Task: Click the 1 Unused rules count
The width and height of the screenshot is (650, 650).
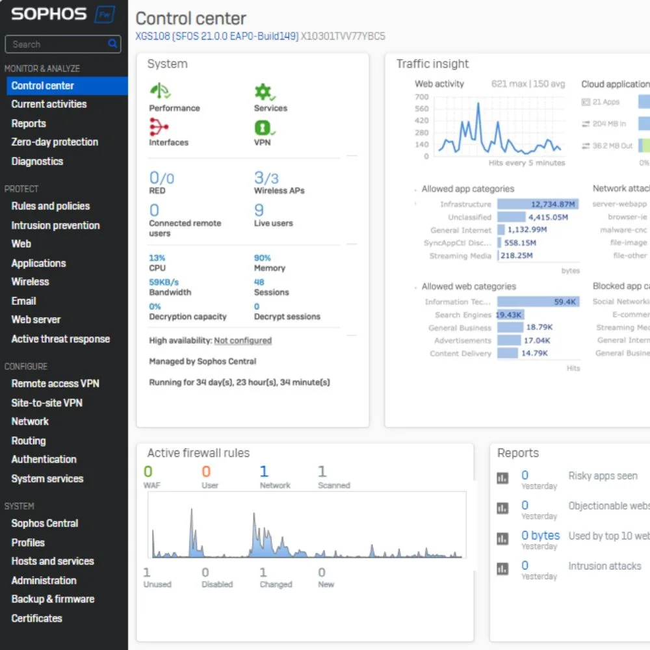Action: pos(147,573)
